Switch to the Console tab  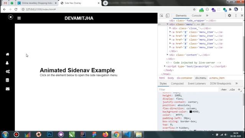[196, 16]
